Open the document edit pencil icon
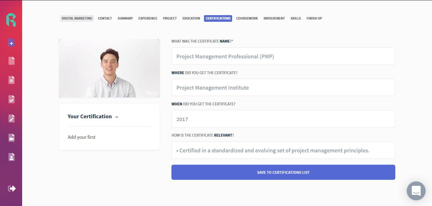The image size is (432, 206). point(11,118)
